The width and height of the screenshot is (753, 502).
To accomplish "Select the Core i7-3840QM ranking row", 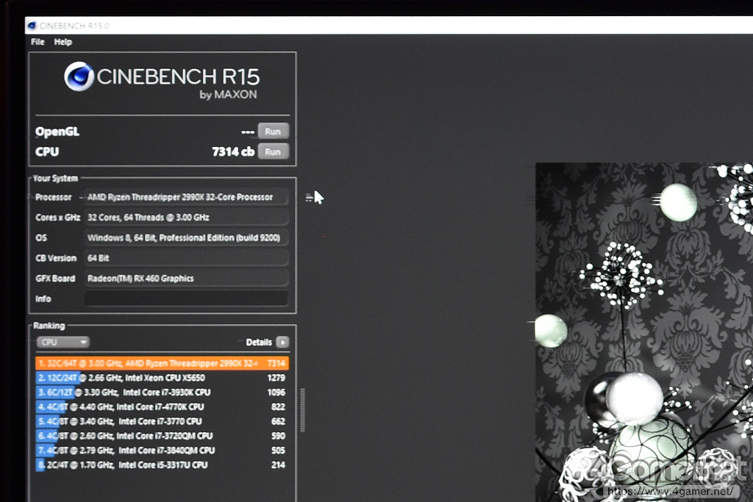I will coord(162,450).
